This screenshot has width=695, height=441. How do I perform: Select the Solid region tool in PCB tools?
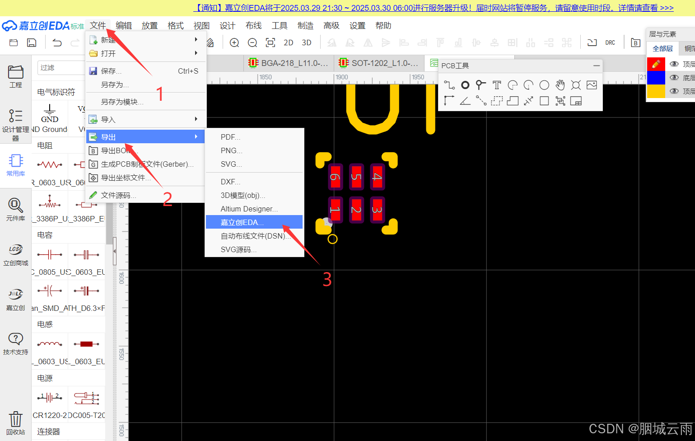[x=513, y=101]
